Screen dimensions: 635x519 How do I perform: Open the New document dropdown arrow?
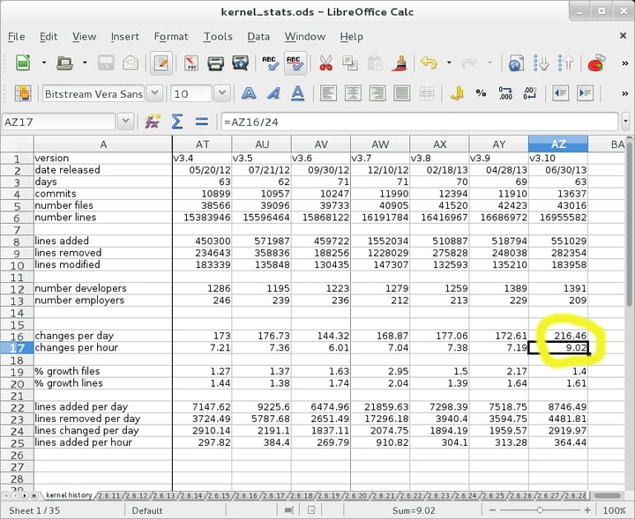(44, 63)
